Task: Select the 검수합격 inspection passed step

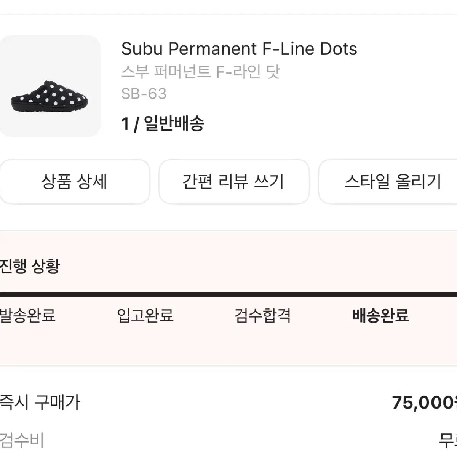Action: (262, 315)
